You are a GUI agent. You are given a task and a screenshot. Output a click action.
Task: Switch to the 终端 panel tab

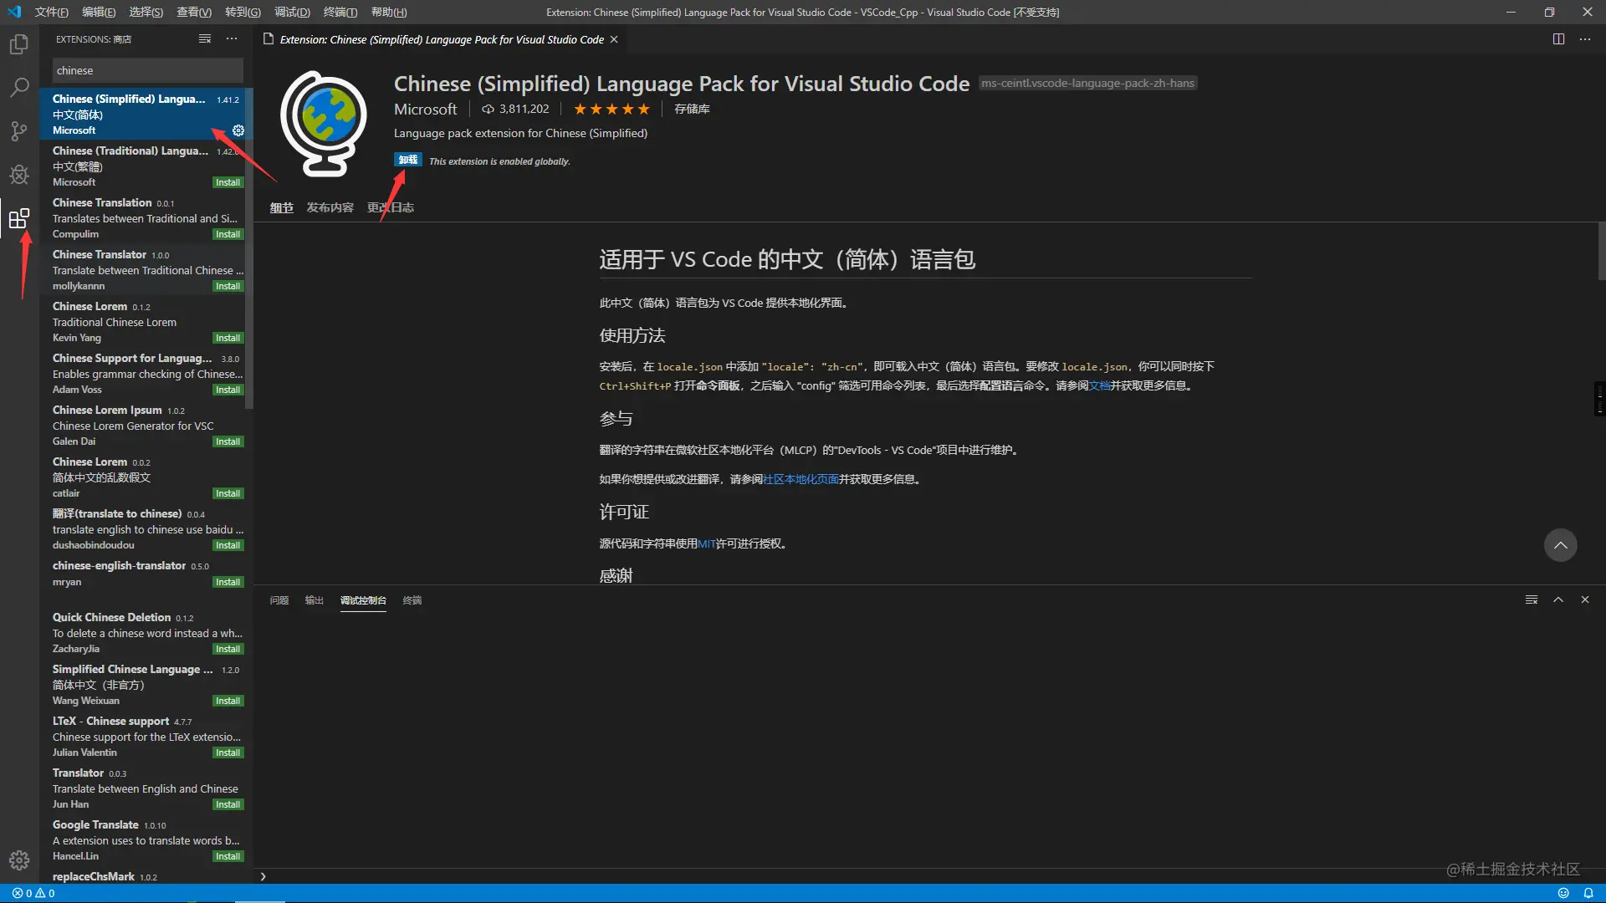click(412, 600)
